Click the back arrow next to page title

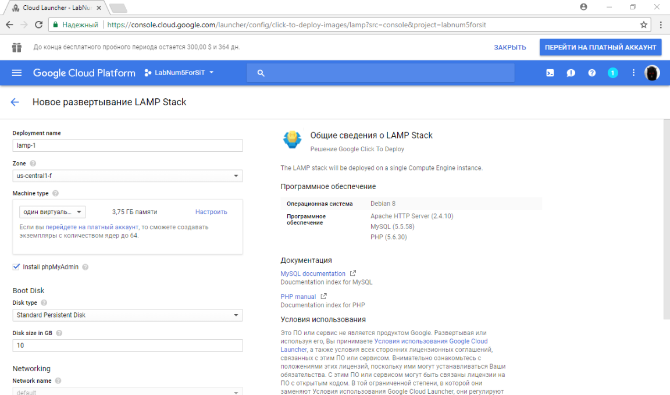click(x=15, y=102)
